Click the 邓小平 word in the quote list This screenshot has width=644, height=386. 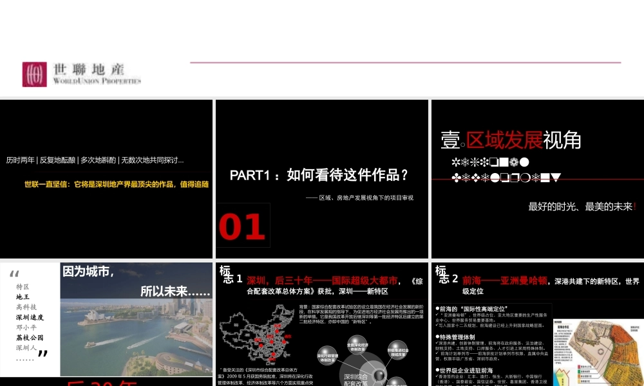[26, 327]
